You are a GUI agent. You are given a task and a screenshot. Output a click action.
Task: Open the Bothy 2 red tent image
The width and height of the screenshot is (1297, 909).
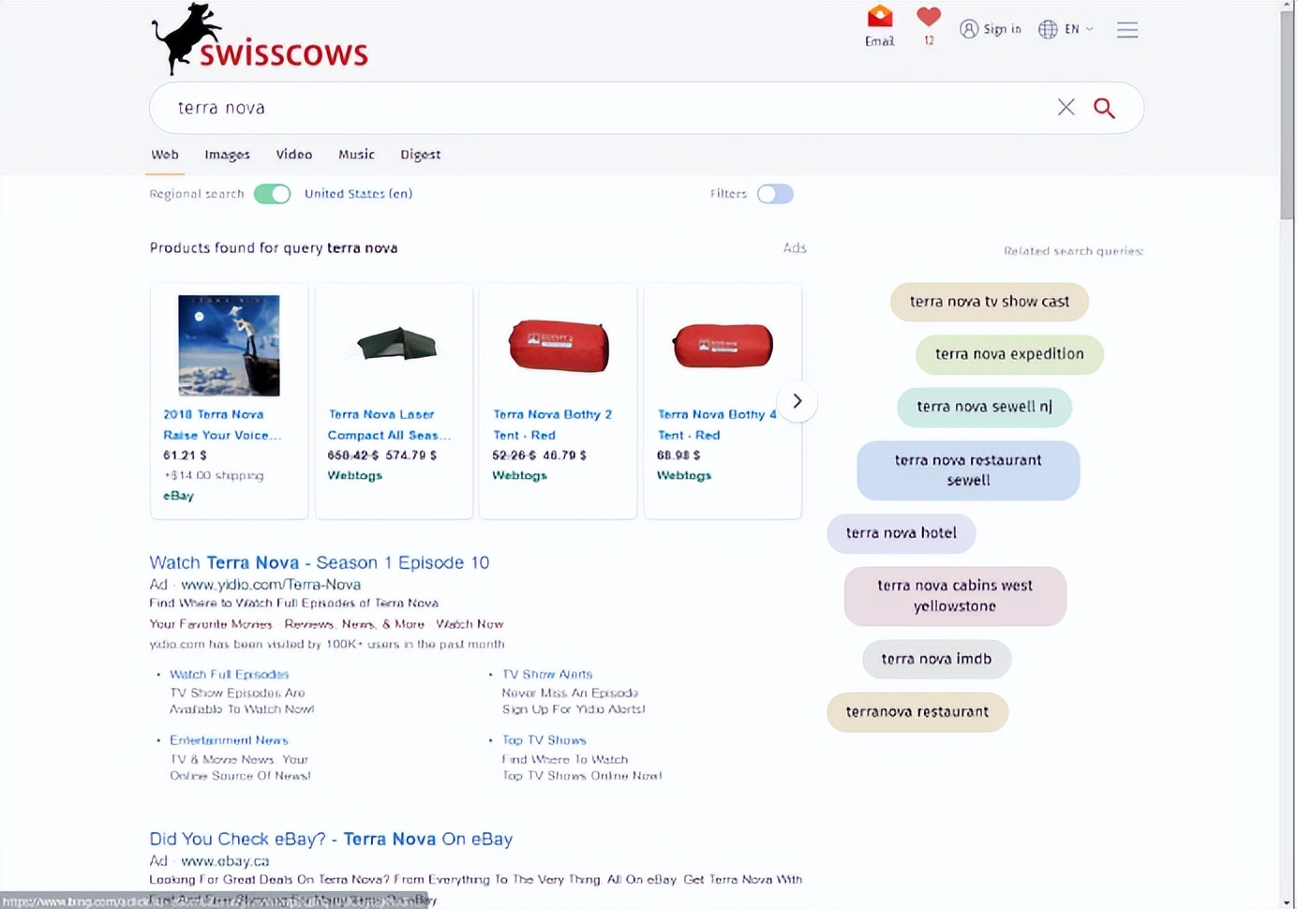click(x=559, y=345)
